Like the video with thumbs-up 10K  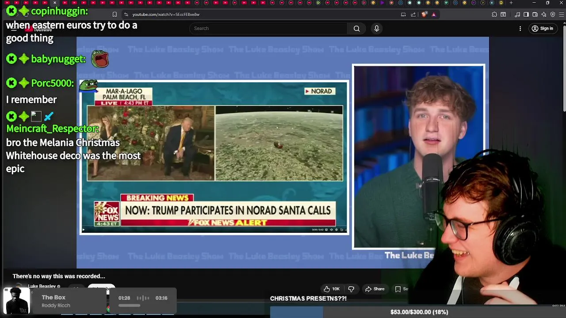pos(332,289)
